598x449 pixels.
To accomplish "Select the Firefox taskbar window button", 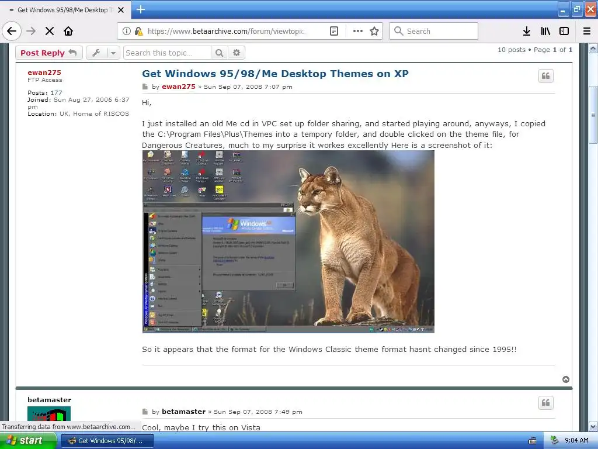I will click(x=107, y=441).
